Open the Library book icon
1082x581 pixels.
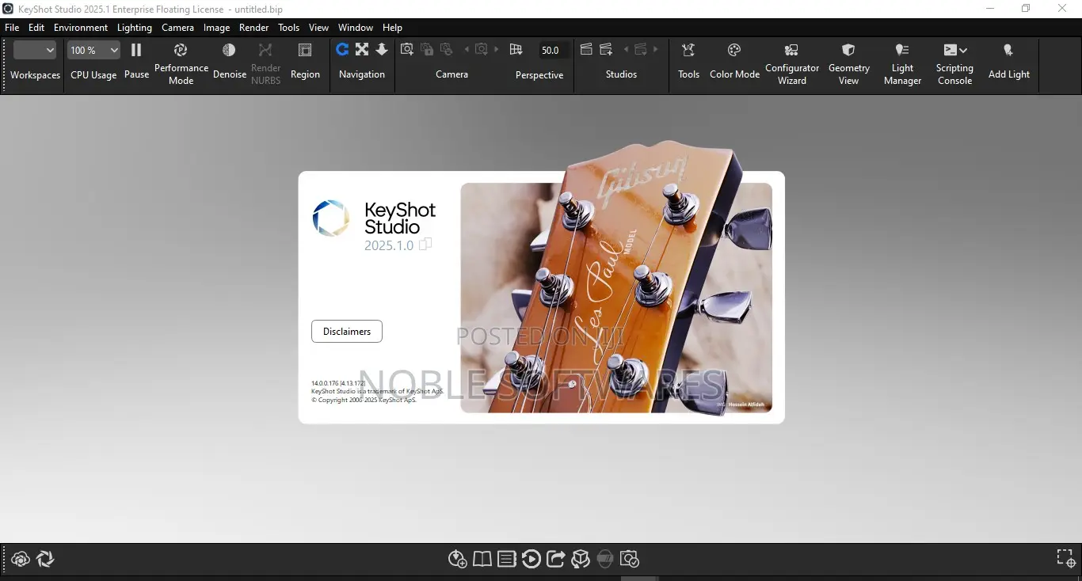[x=482, y=560]
